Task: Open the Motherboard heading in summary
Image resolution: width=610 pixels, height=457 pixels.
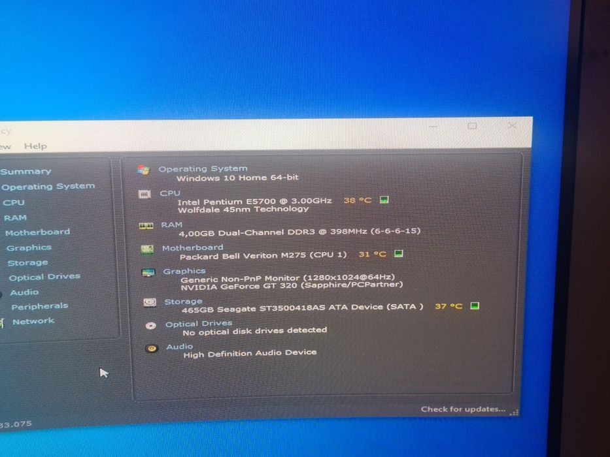Action: coord(193,248)
